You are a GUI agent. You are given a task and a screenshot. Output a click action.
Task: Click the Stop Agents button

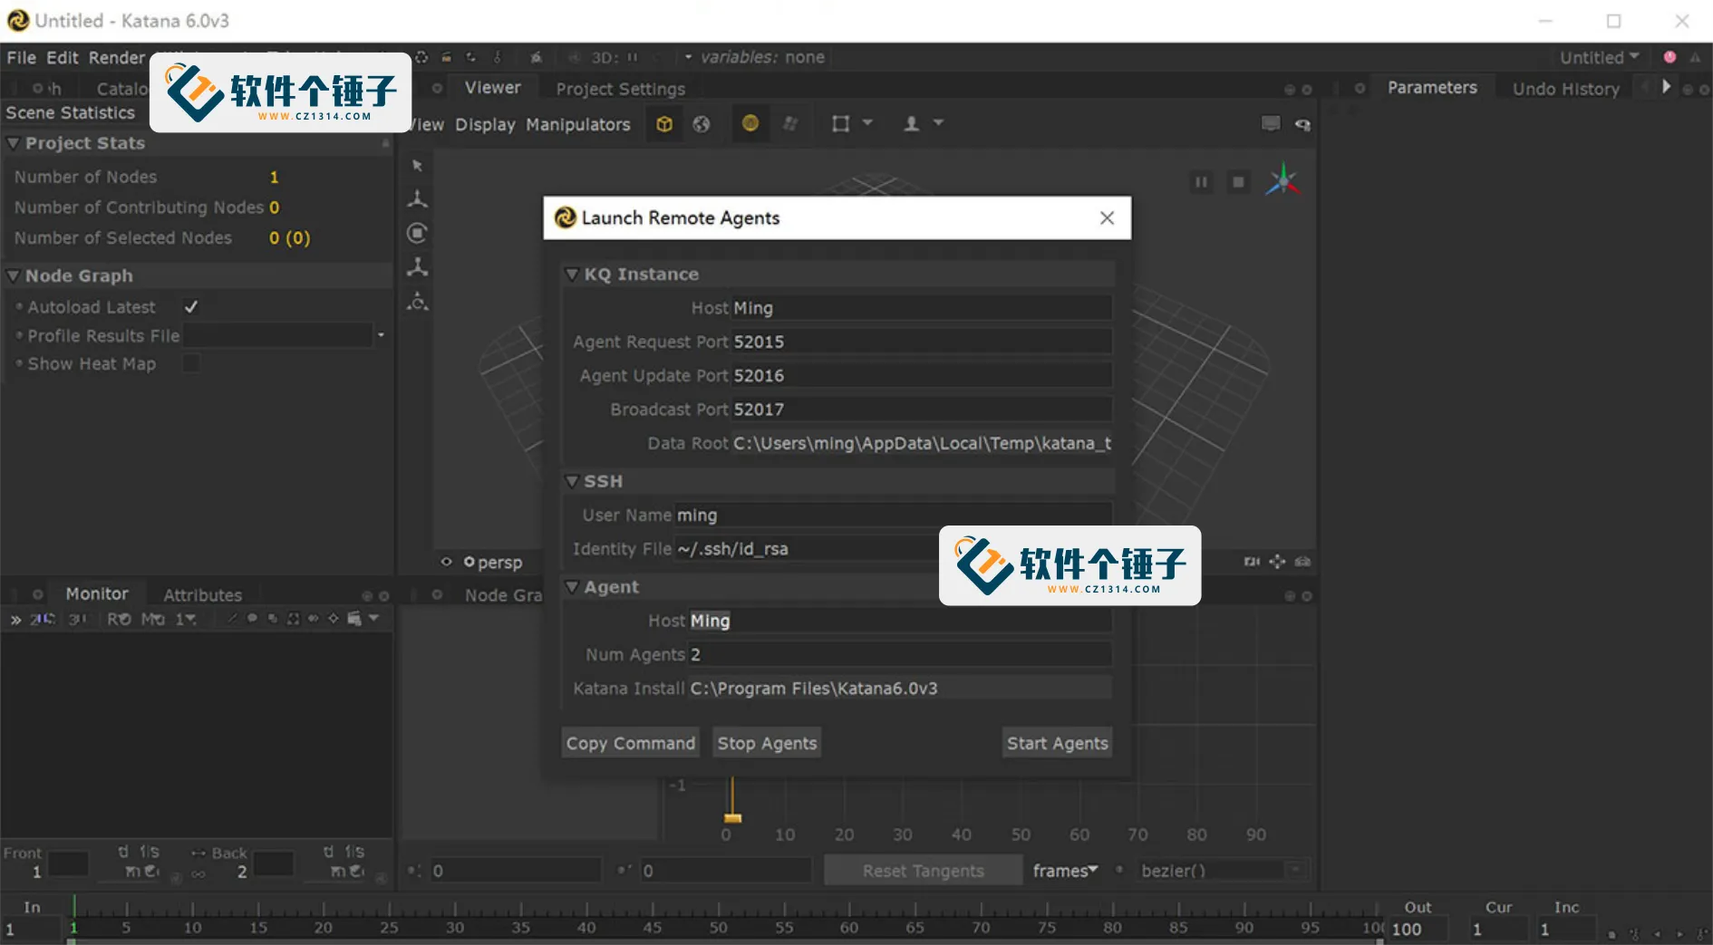(767, 743)
